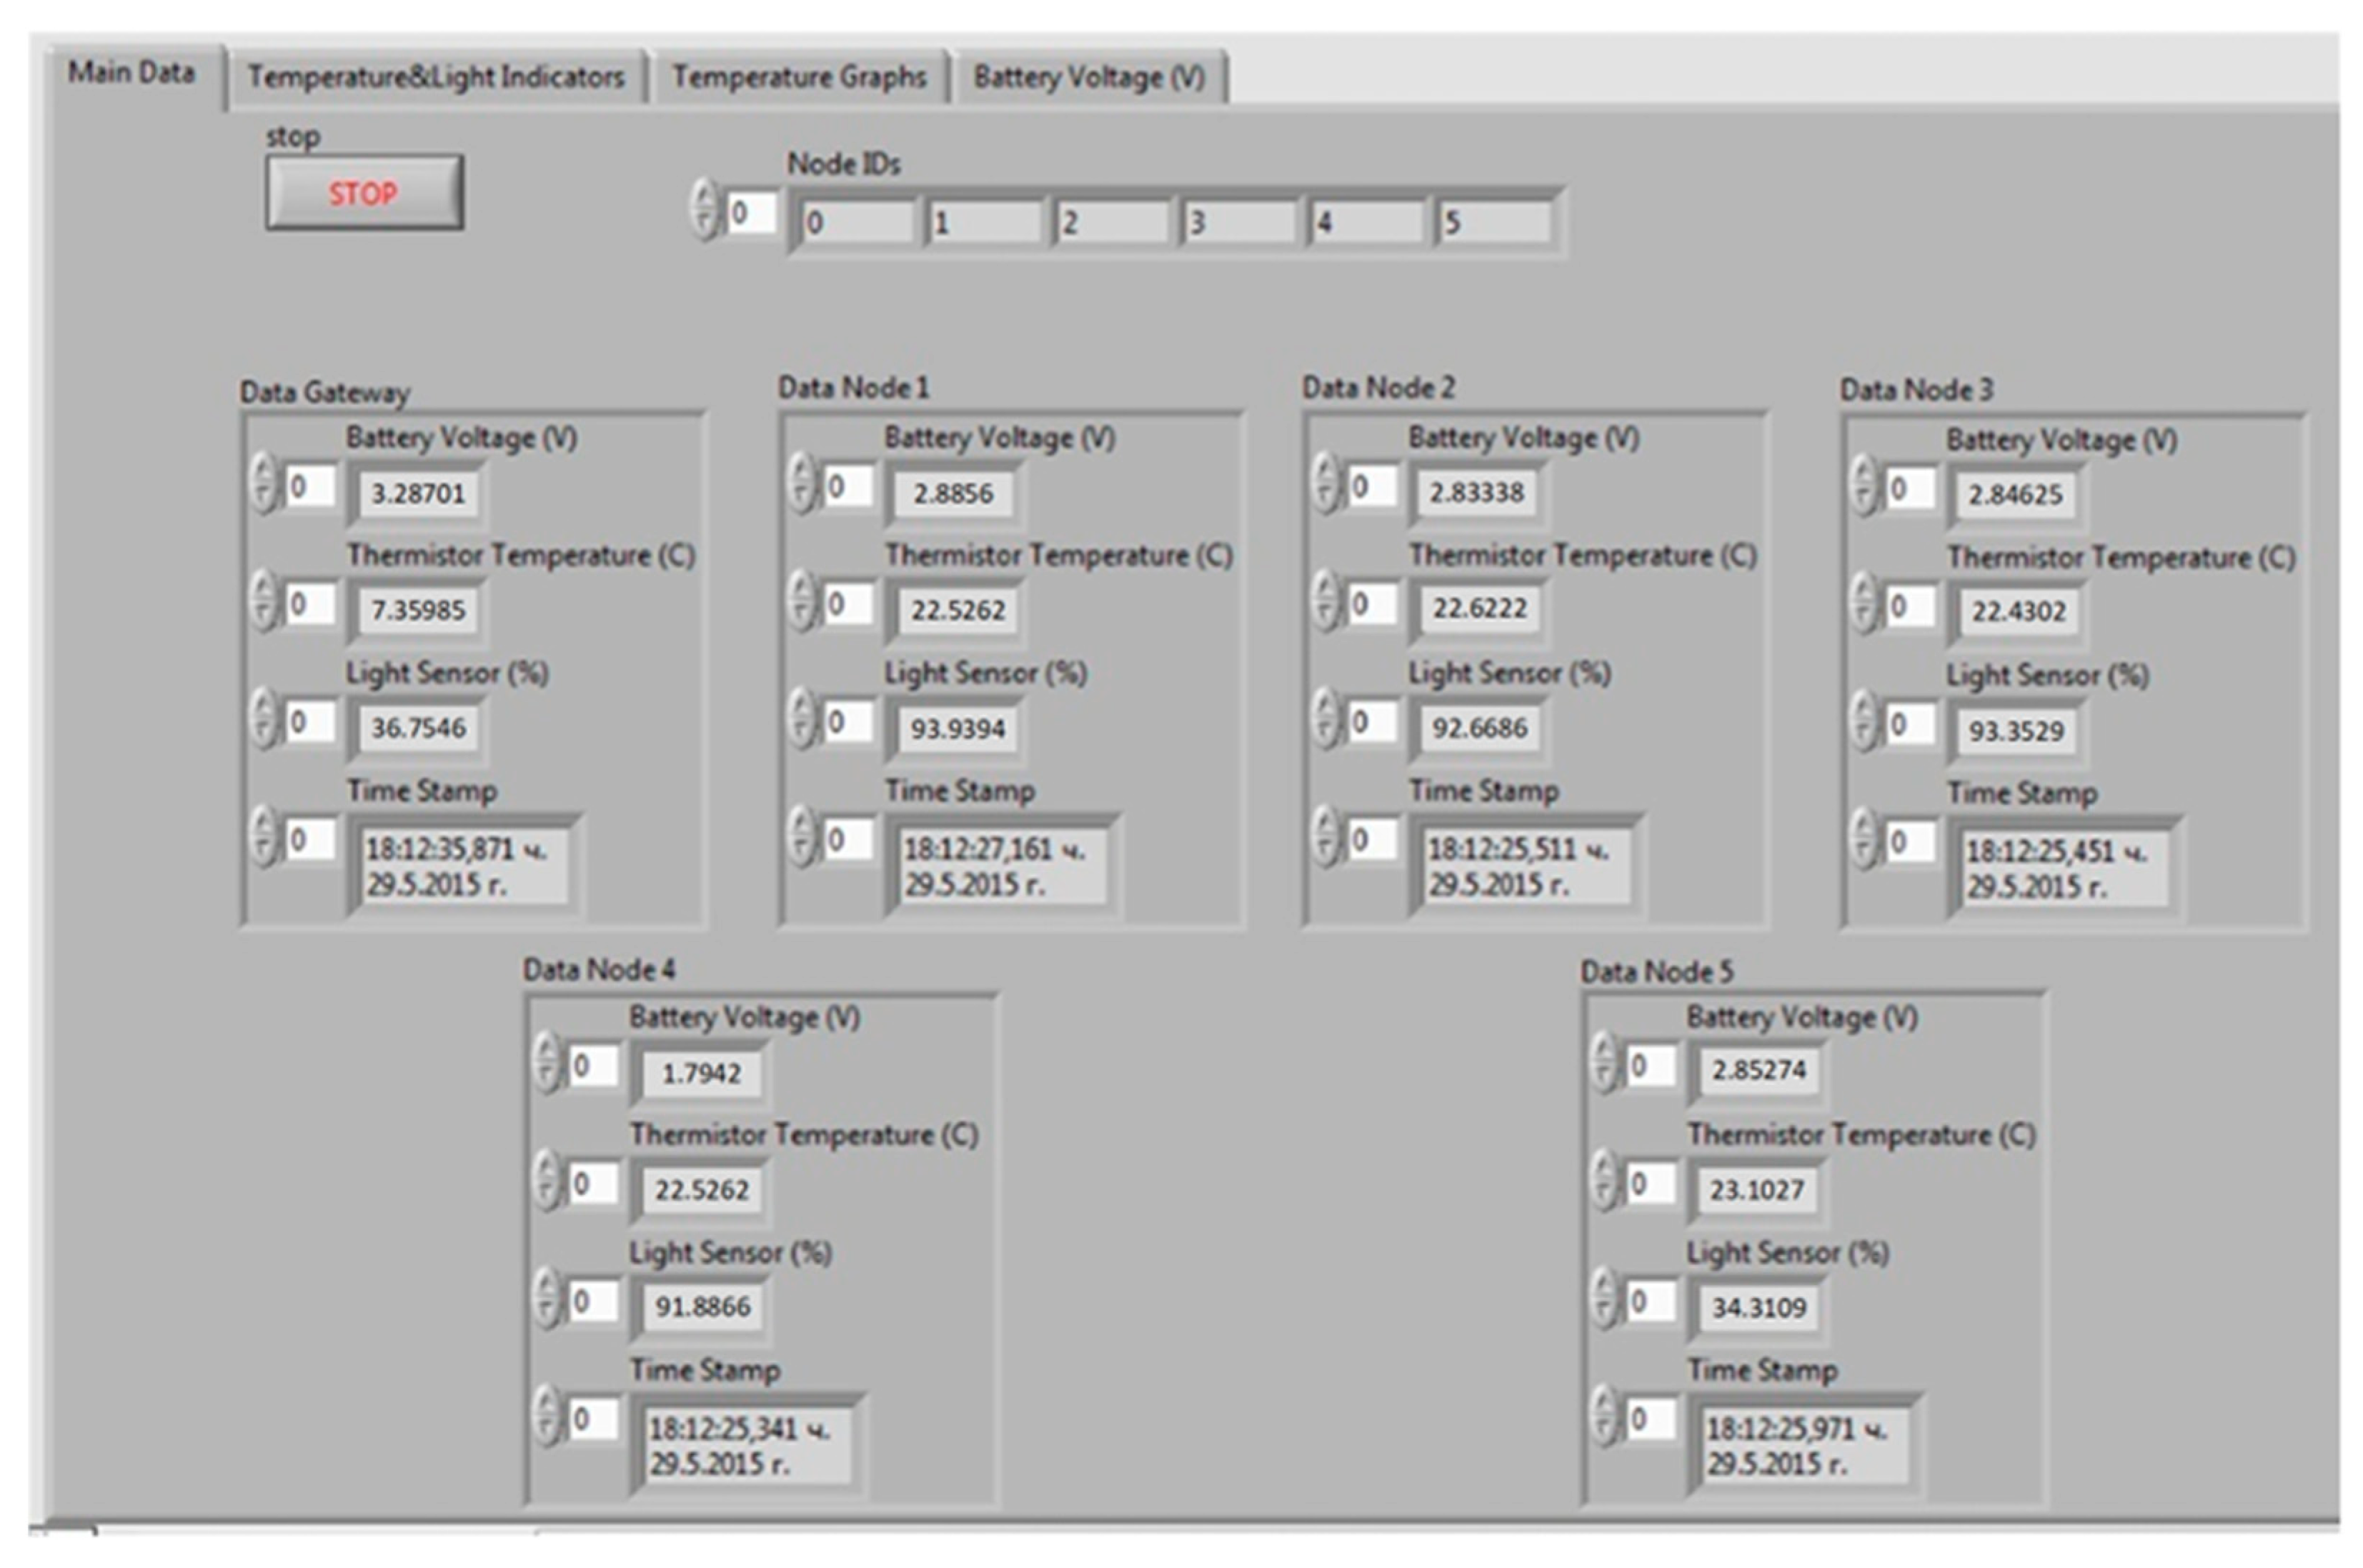This screenshot has width=2363, height=1568.
Task: Select Node ID element showing 5
Action: (1494, 222)
